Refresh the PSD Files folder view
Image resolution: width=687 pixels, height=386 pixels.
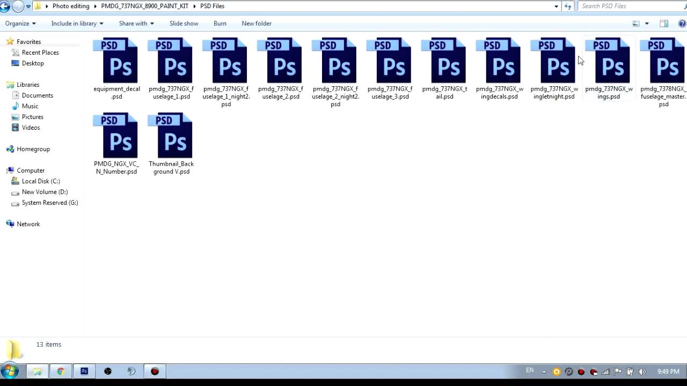[x=568, y=6]
